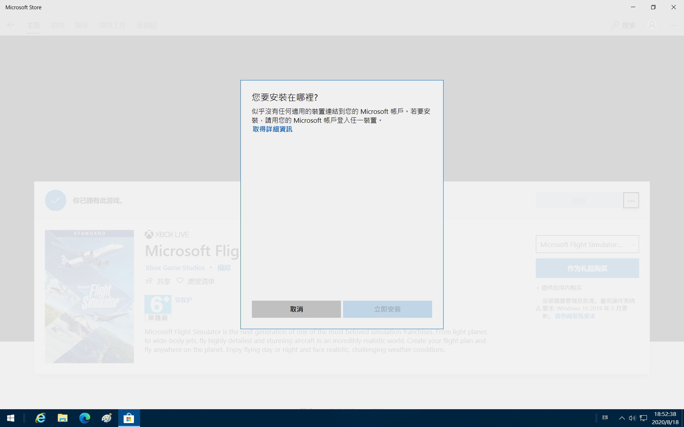The height and width of the screenshot is (427, 684).
Task: Launch Microsoft Edge from taskbar
Action: (x=84, y=418)
